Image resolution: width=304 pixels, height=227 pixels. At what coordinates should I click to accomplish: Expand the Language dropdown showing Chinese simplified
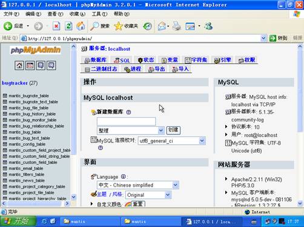click(138, 185)
